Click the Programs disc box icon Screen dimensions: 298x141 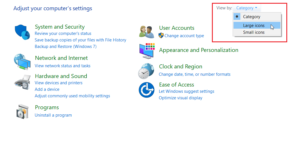point(22,111)
